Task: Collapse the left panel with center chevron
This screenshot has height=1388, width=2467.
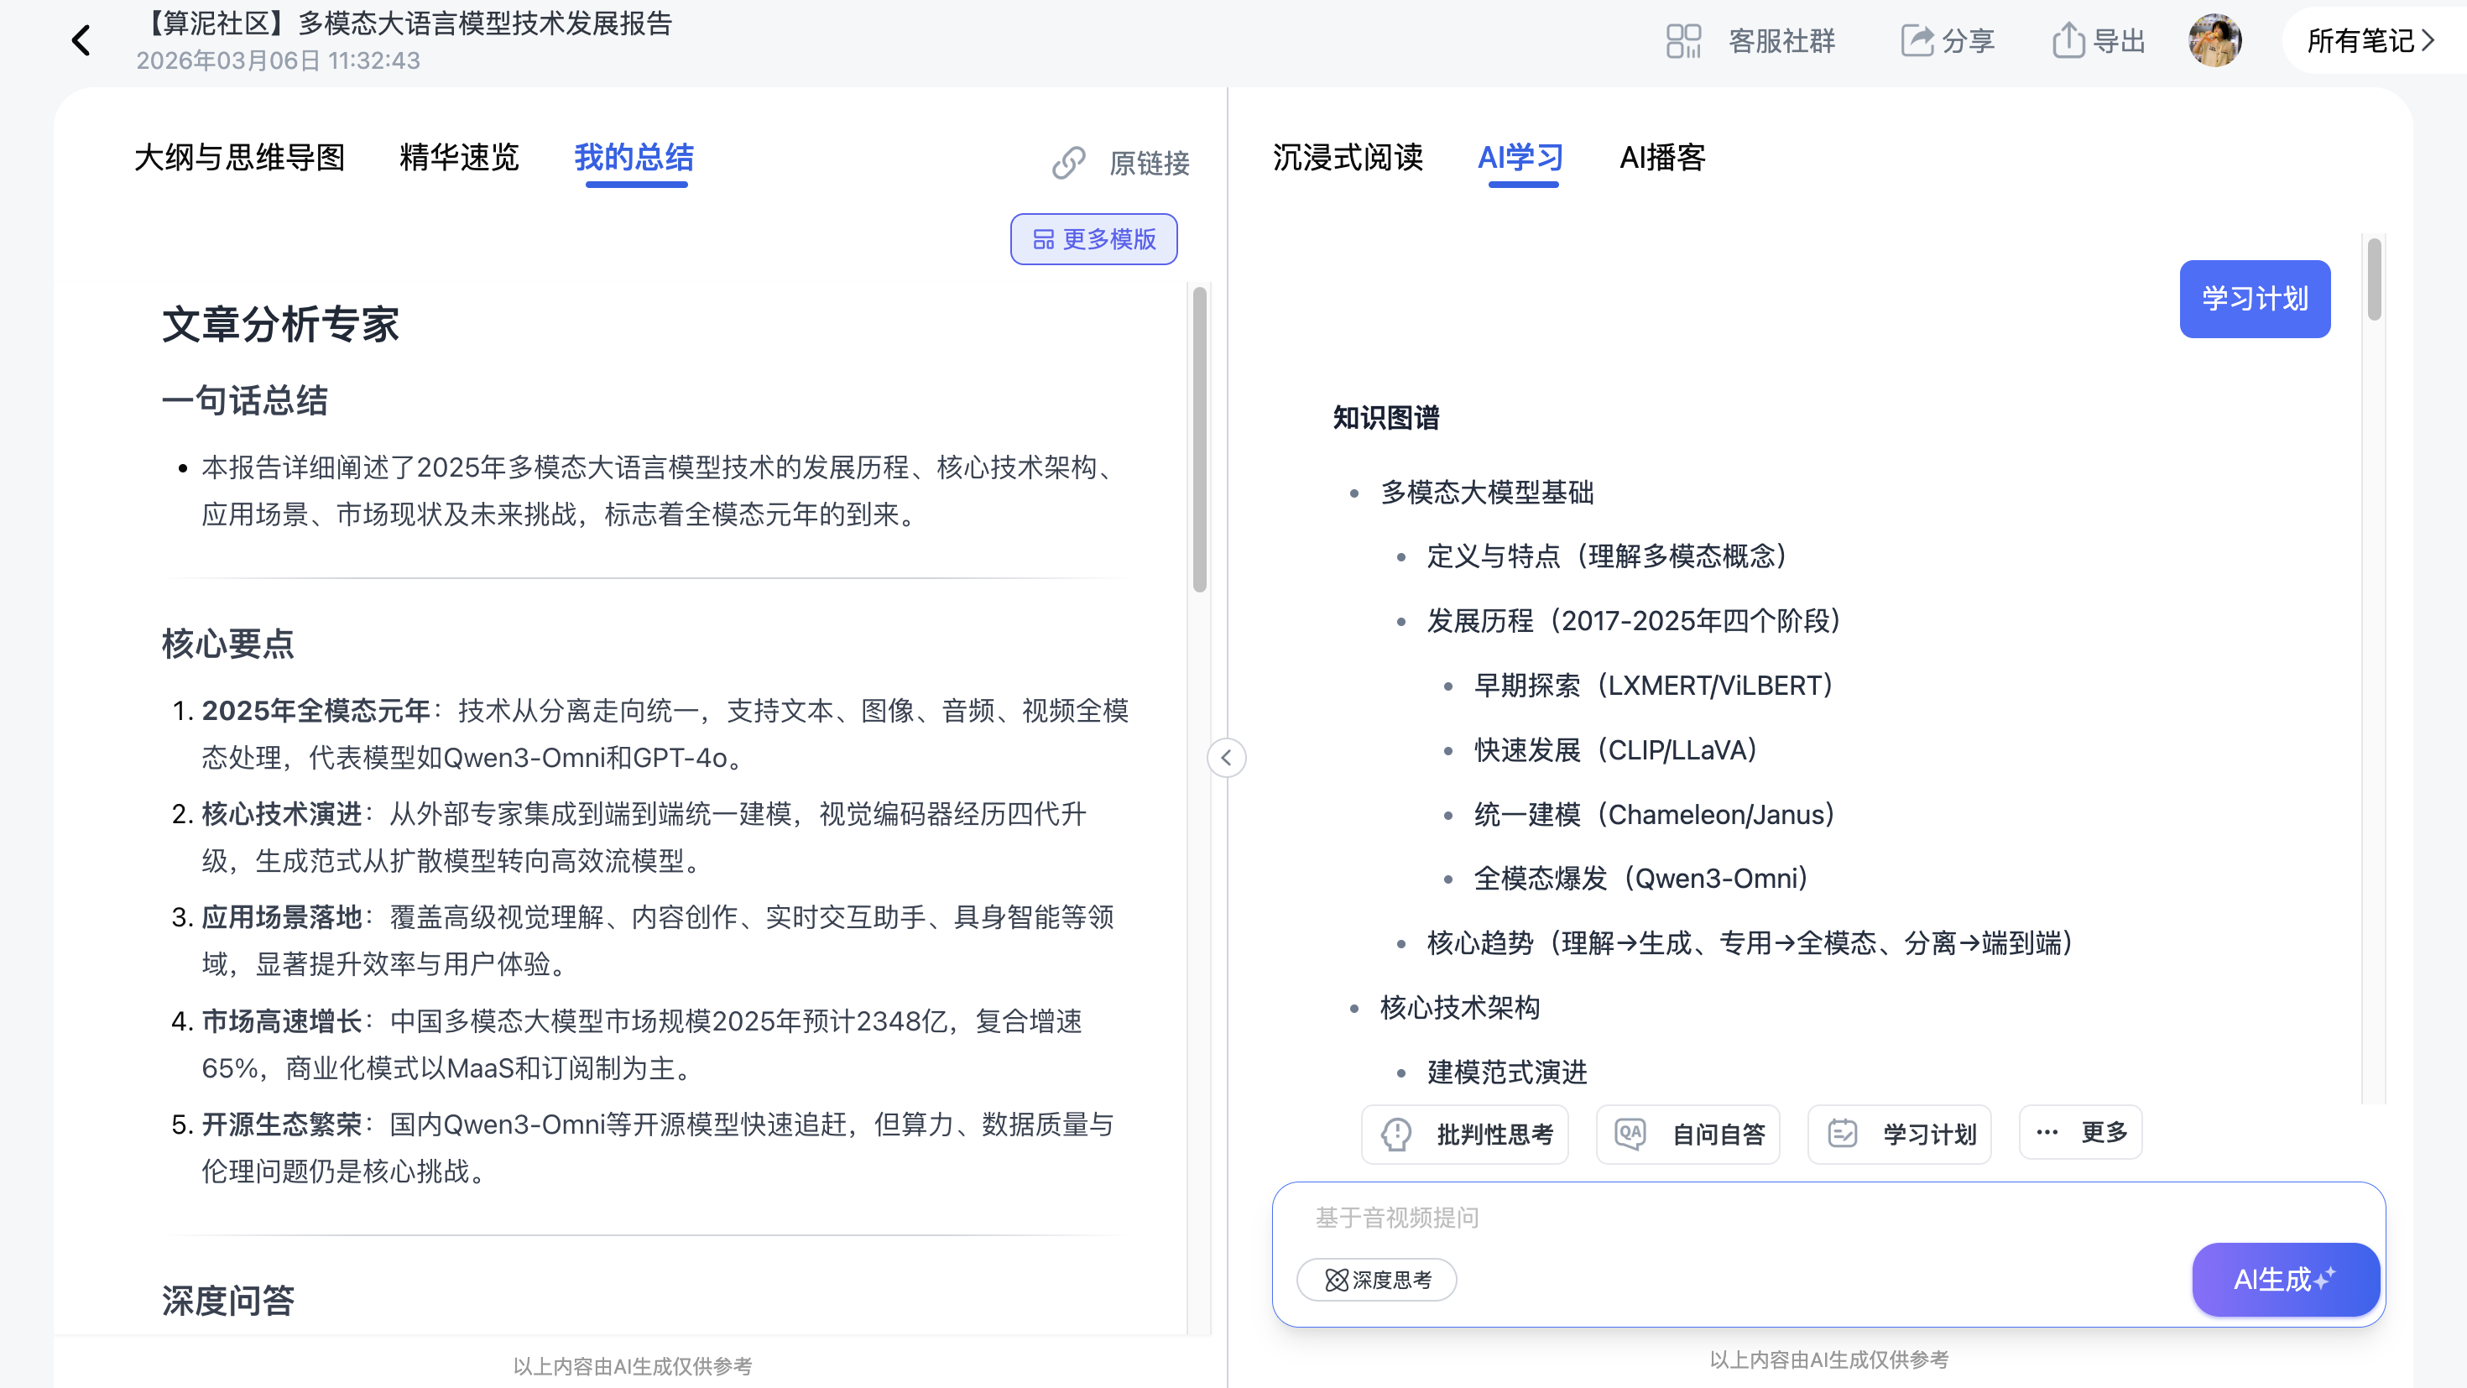Action: click(x=1226, y=758)
